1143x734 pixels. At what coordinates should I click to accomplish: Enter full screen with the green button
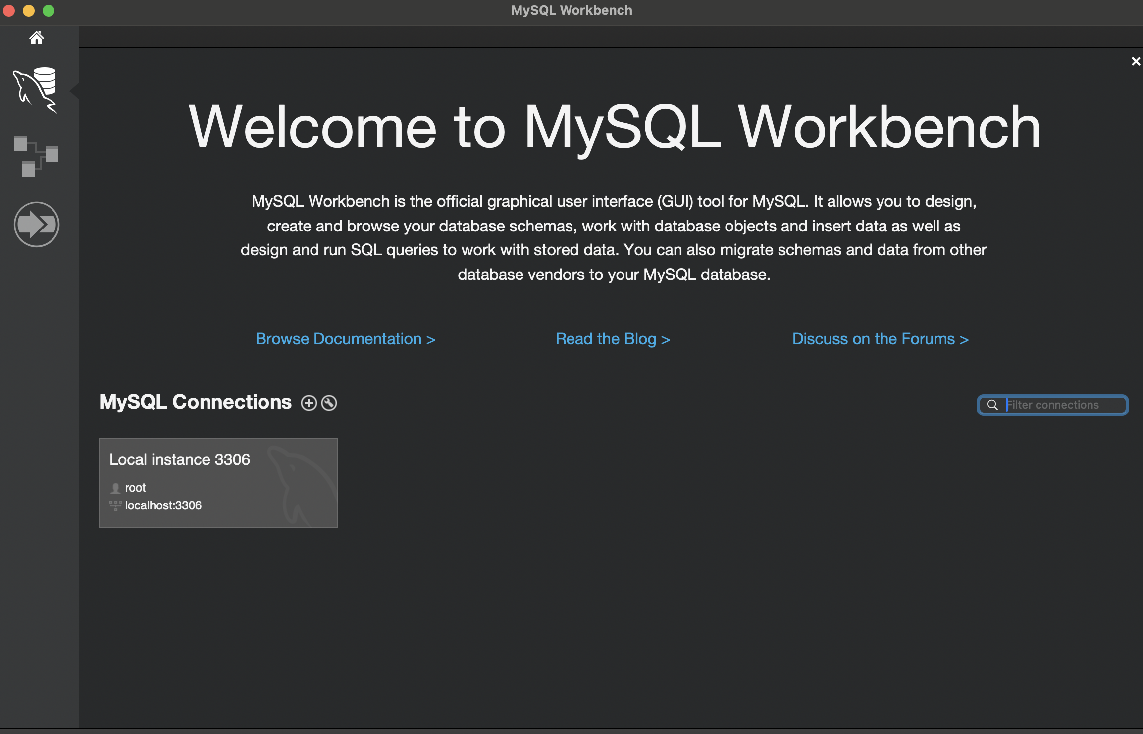(x=49, y=10)
